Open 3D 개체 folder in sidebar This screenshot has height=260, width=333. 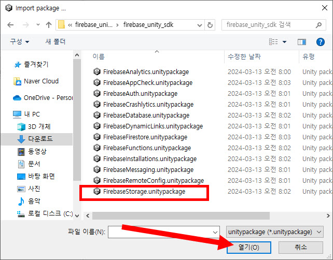pyautogui.click(x=39, y=126)
